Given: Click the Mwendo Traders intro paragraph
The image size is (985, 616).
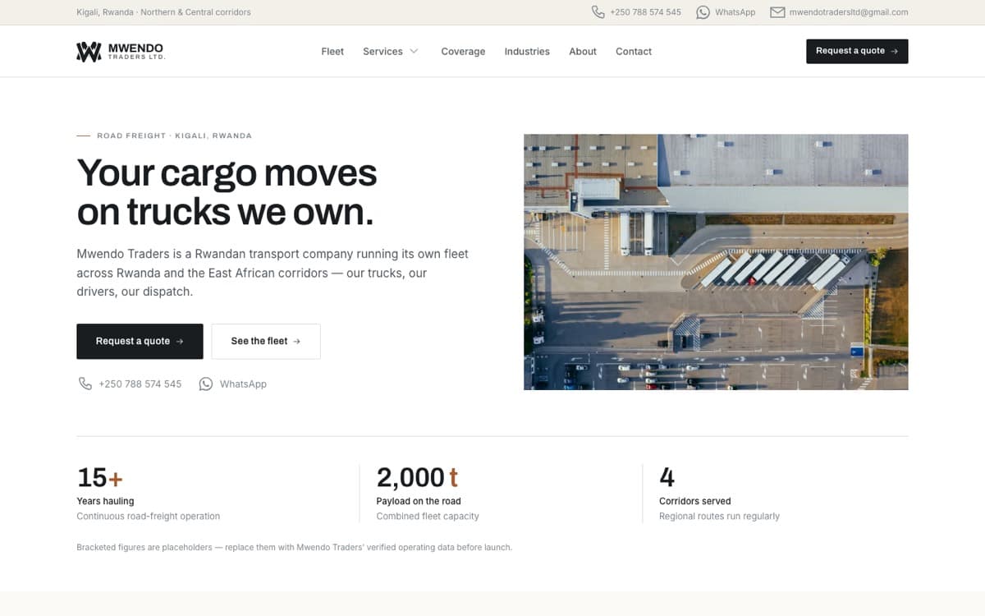Looking at the screenshot, I should pyautogui.click(x=273, y=273).
